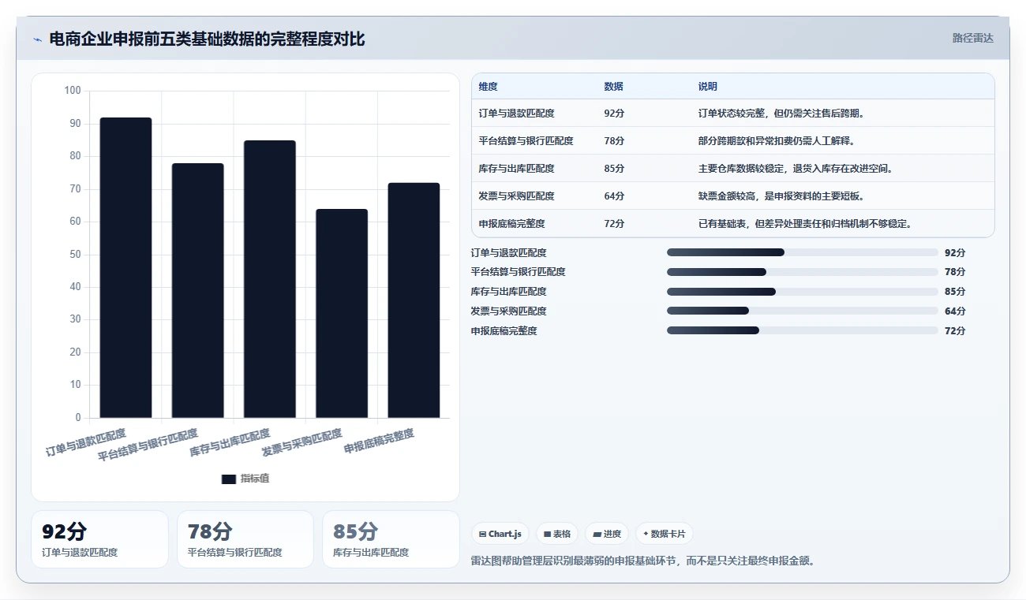1026x600 pixels.
Task: Click the small blue icon before the title
Action: click(x=37, y=39)
